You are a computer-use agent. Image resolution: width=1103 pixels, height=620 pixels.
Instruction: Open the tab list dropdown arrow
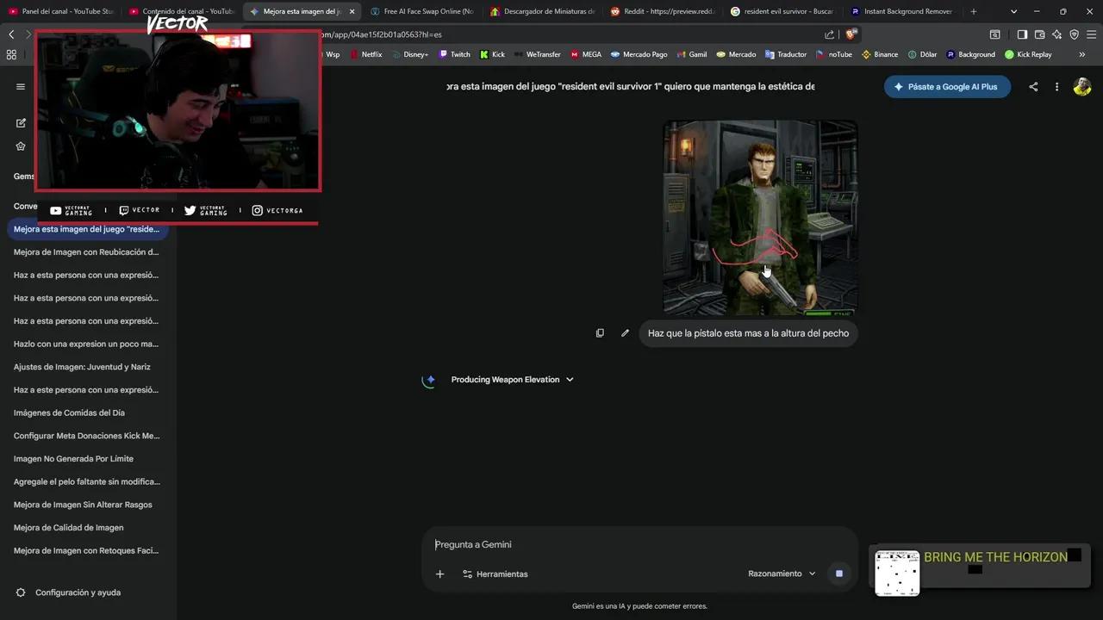pyautogui.click(x=1013, y=11)
